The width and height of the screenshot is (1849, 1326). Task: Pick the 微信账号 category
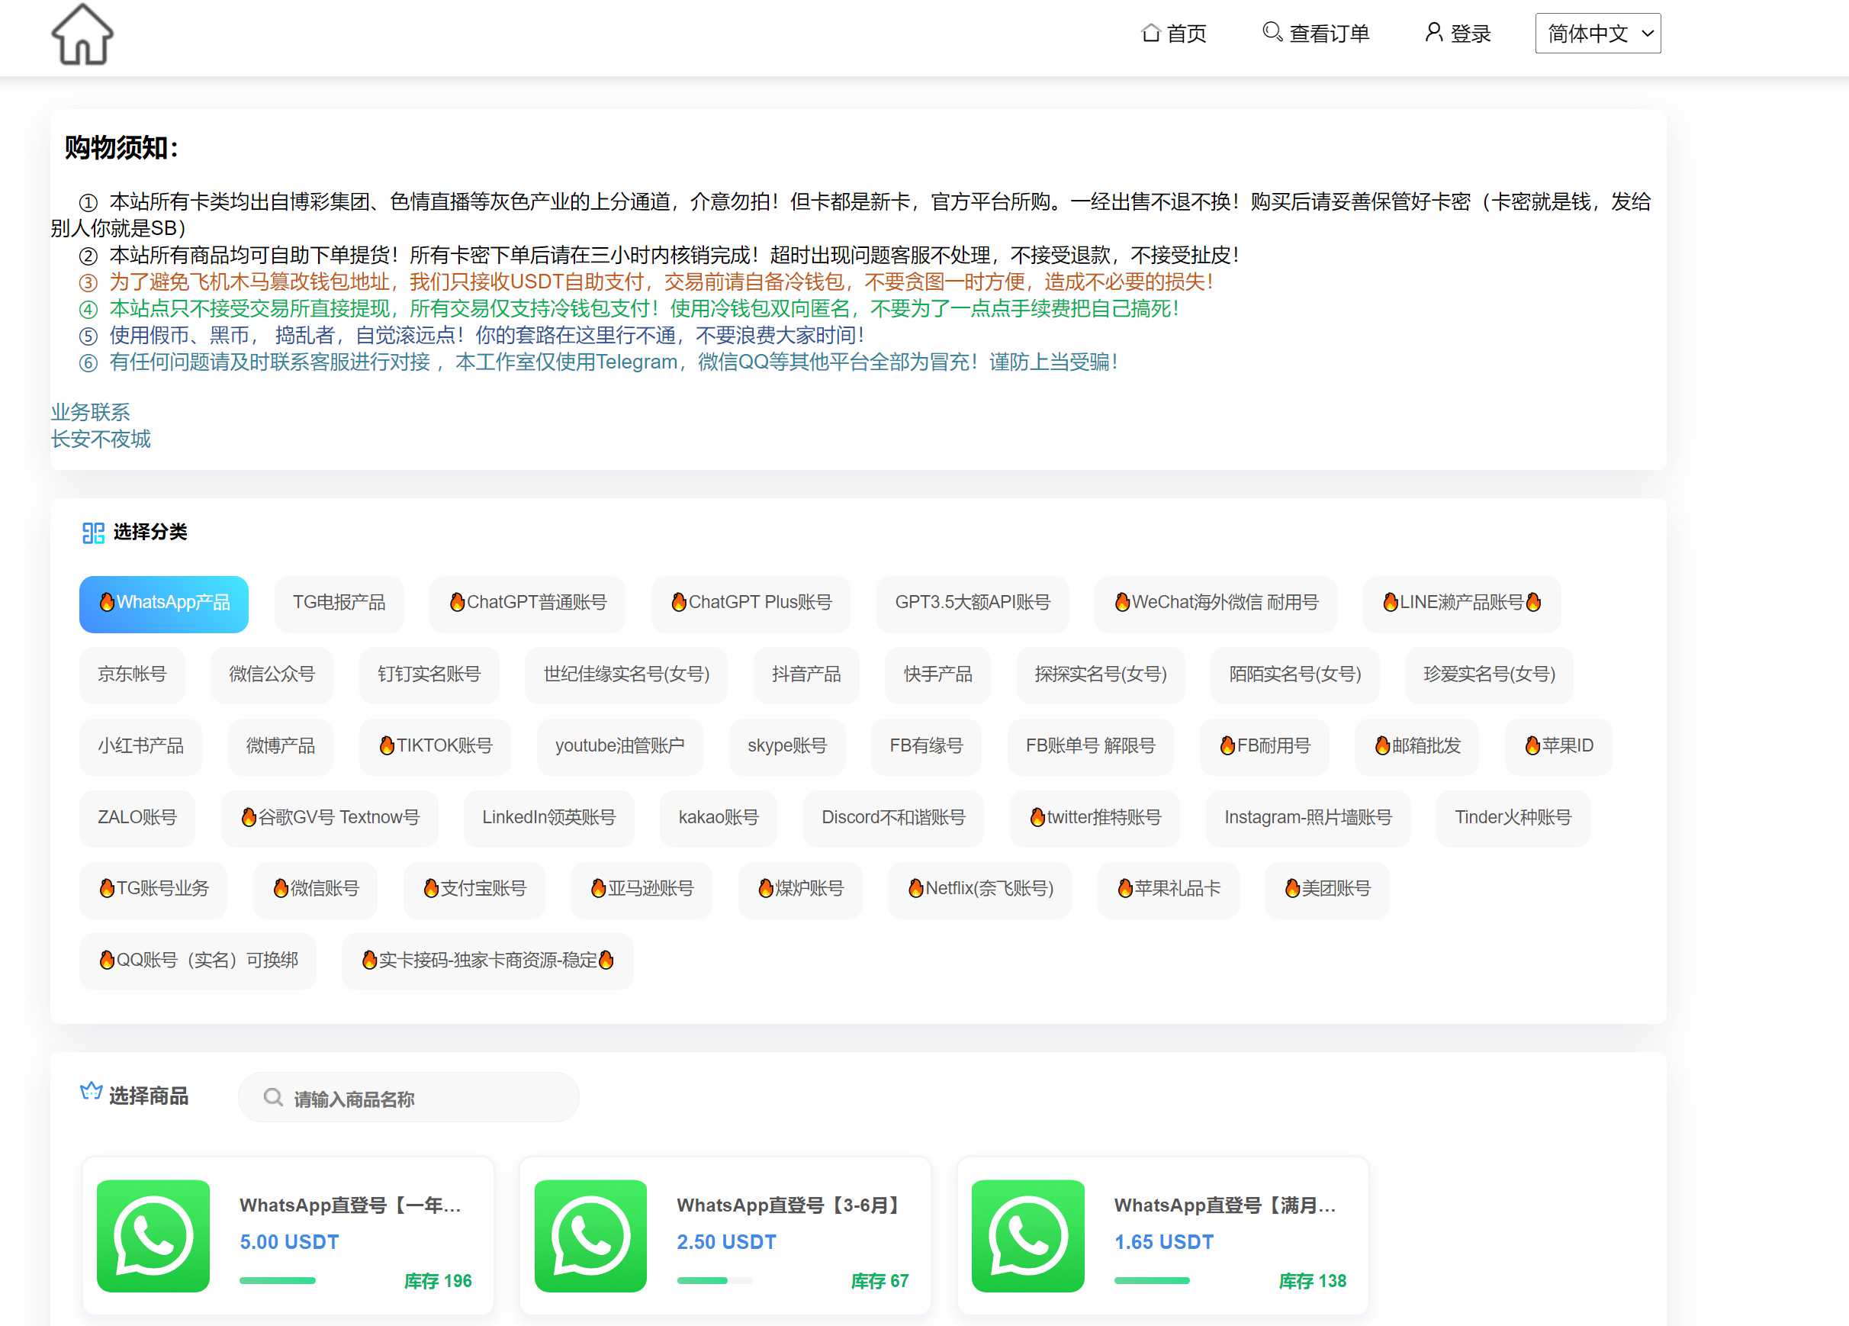[x=316, y=890]
